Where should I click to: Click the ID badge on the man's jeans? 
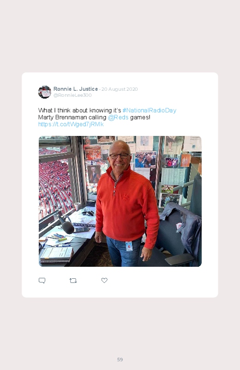(129, 246)
